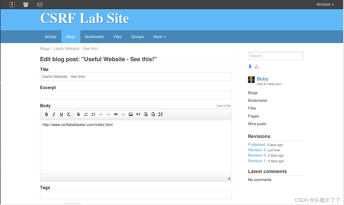
Task: Open the Account dropdown
Action: 325,4
